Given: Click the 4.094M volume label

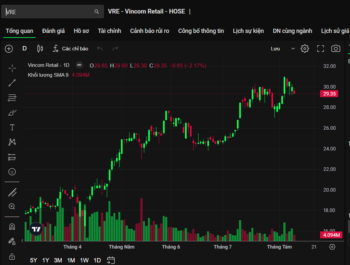Looking at the screenshot, I should tap(331, 235).
